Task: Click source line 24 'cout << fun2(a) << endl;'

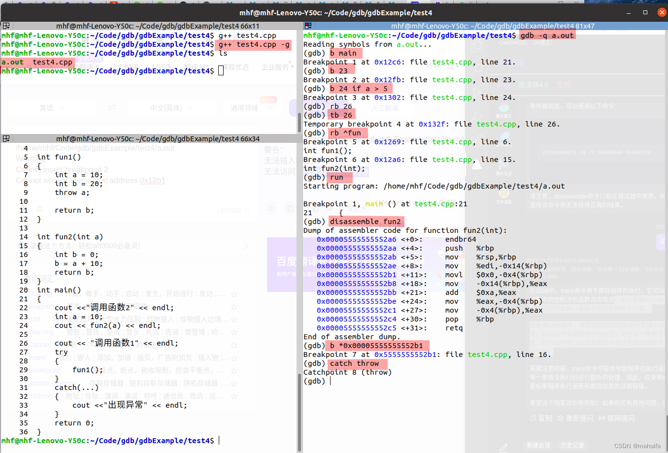Action: pos(108,325)
